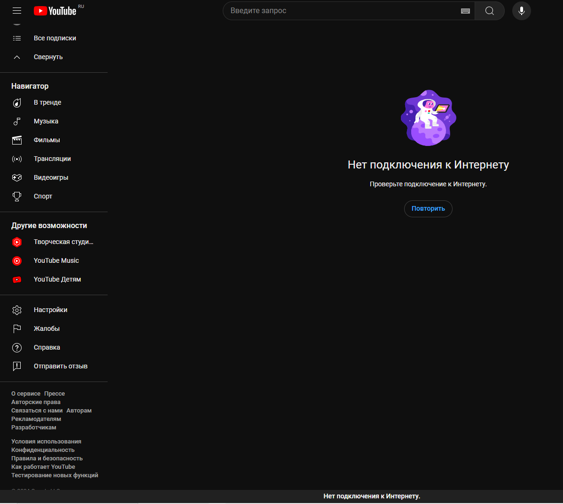The height and width of the screenshot is (504, 563).
Task: Click the Разработчикам link
Action: tap(34, 428)
